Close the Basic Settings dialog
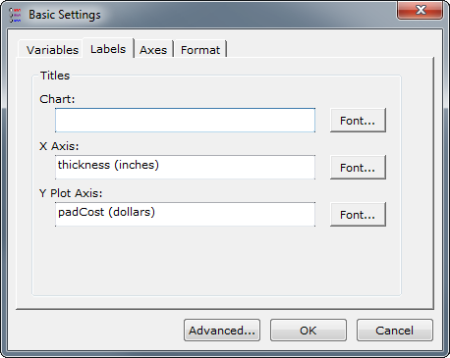 pos(421,10)
